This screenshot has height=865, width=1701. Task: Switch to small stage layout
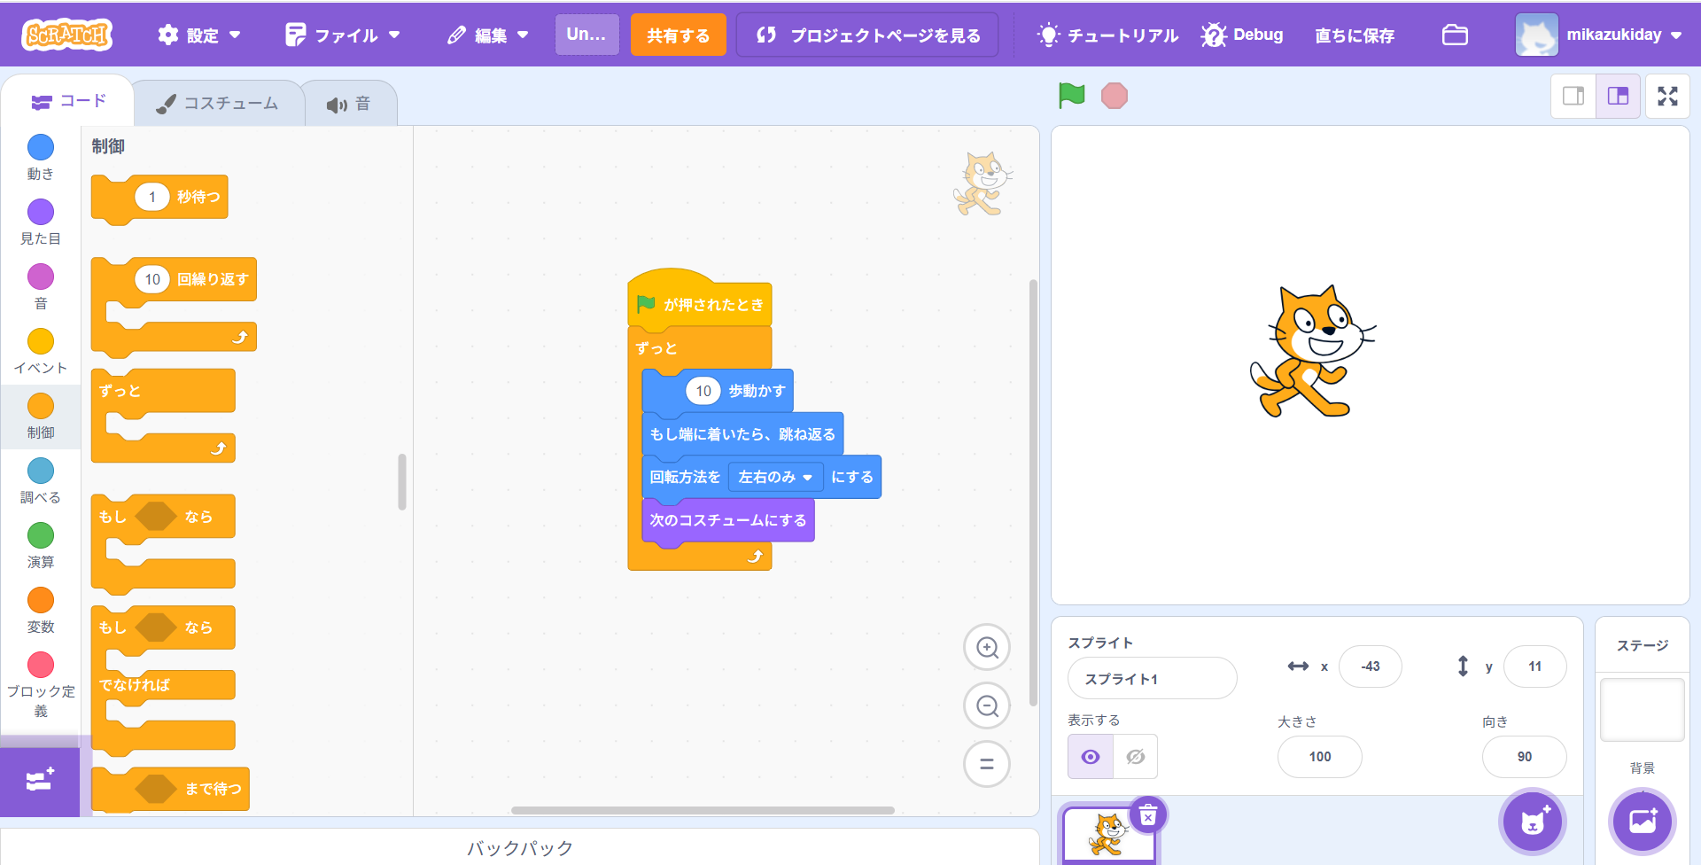click(x=1573, y=96)
